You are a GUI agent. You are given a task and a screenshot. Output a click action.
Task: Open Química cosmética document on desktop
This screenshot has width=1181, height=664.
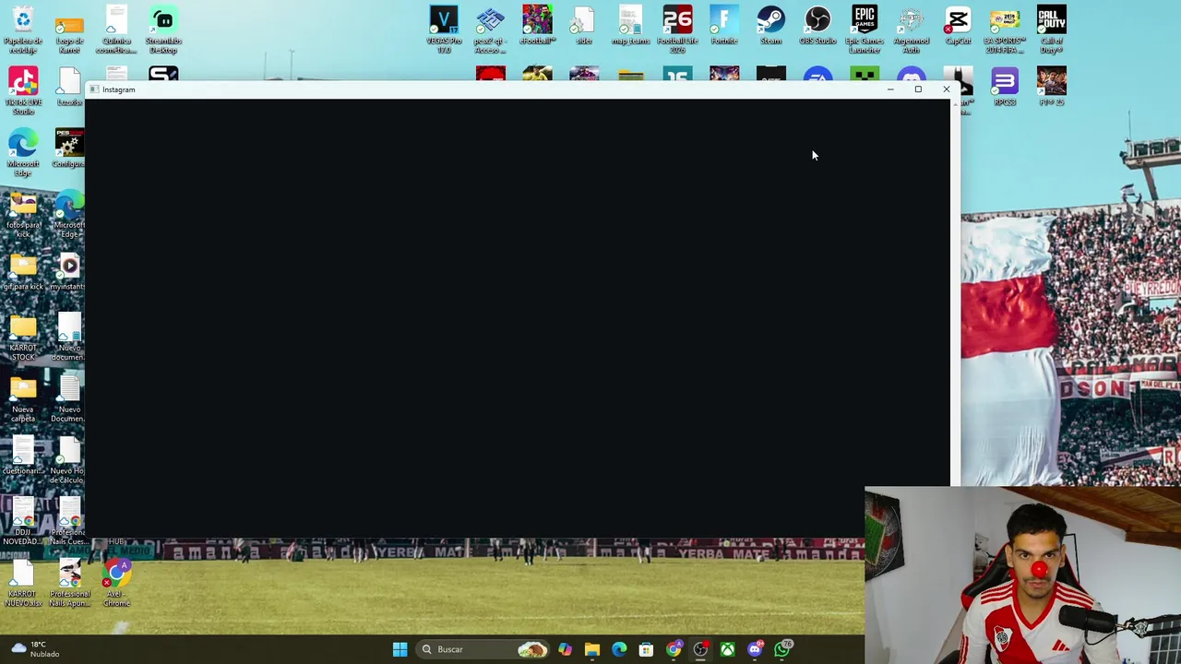pos(116,29)
